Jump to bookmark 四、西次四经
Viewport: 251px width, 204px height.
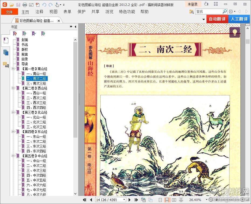pos(36,108)
